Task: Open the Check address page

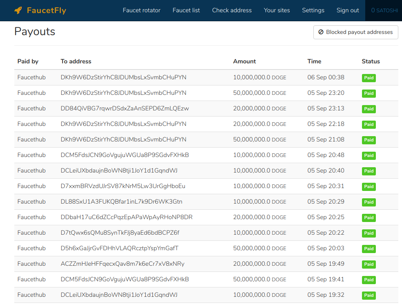Action: (232, 10)
